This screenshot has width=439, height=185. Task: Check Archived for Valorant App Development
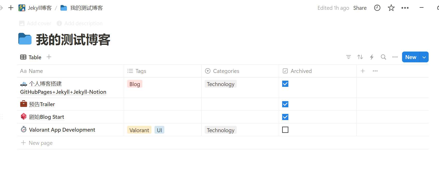(285, 130)
